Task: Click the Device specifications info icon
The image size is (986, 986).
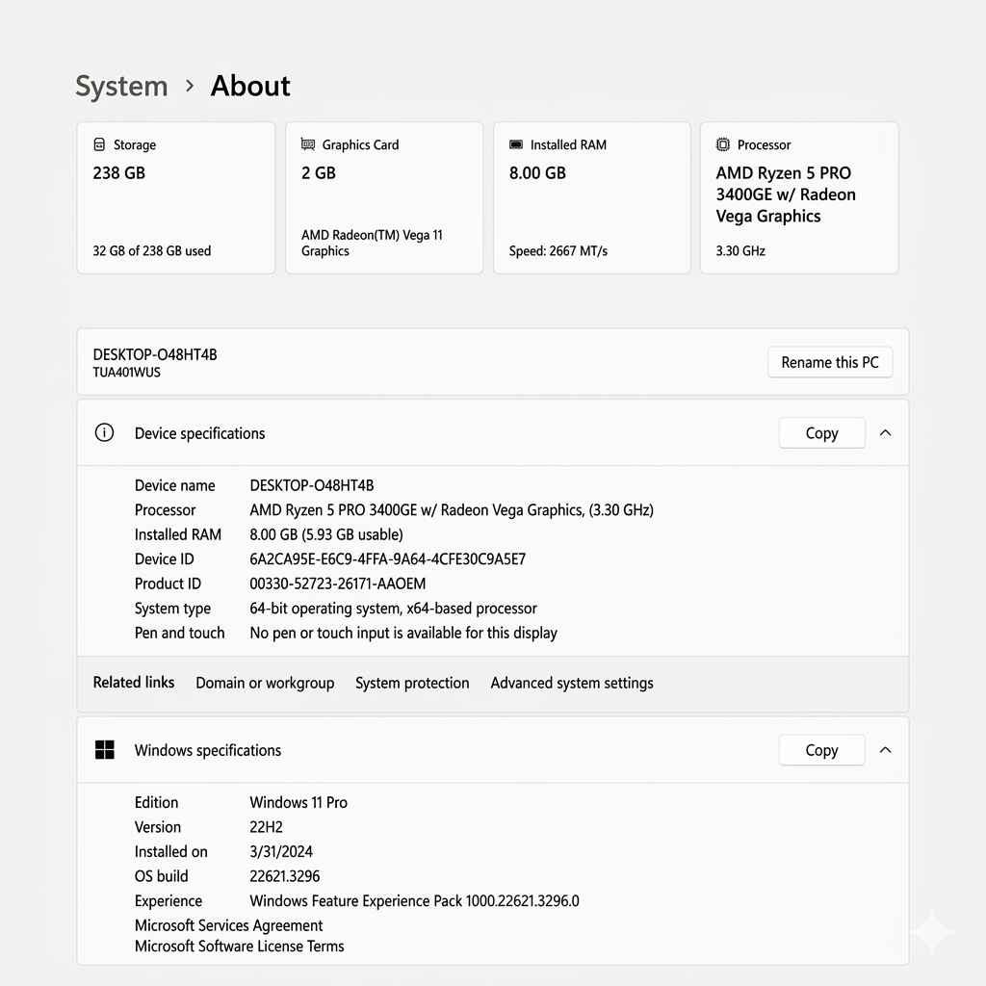Action: tap(104, 432)
